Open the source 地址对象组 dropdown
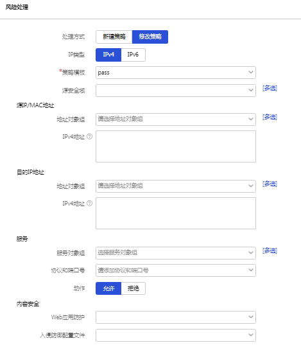 176,119
